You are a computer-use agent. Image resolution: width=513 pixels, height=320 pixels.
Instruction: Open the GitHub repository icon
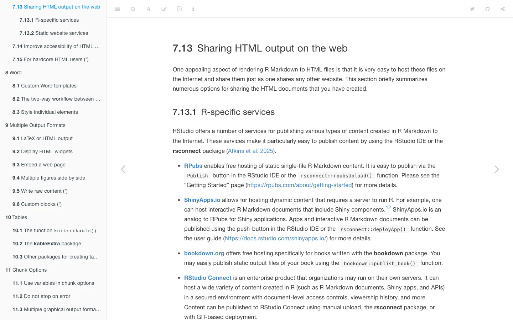(487, 9)
